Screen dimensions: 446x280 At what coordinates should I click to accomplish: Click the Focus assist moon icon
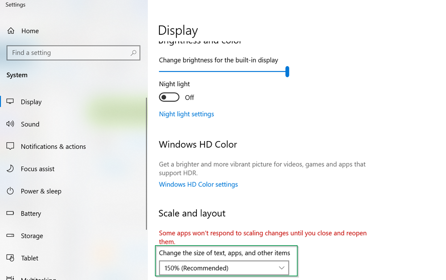click(10, 169)
